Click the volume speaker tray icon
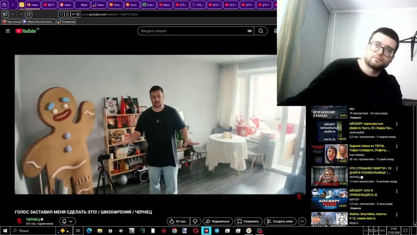Screen dimensions: 417x235 377,231
